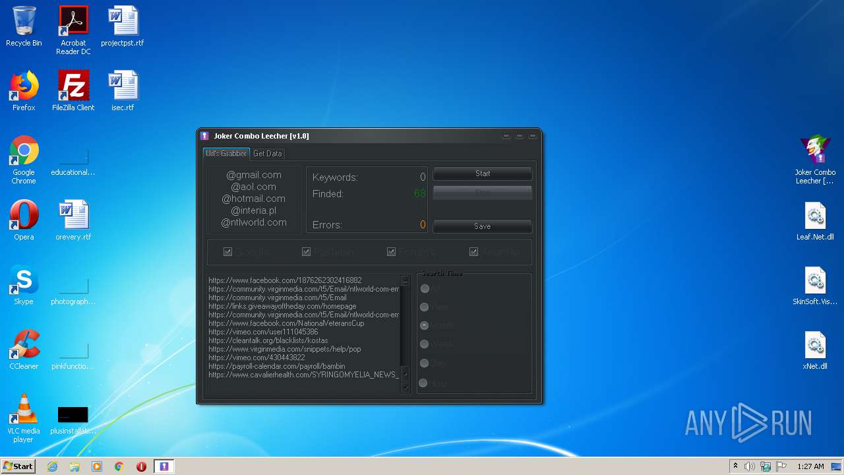Select the Joker Combo Leecher desktop icon

tap(815, 160)
